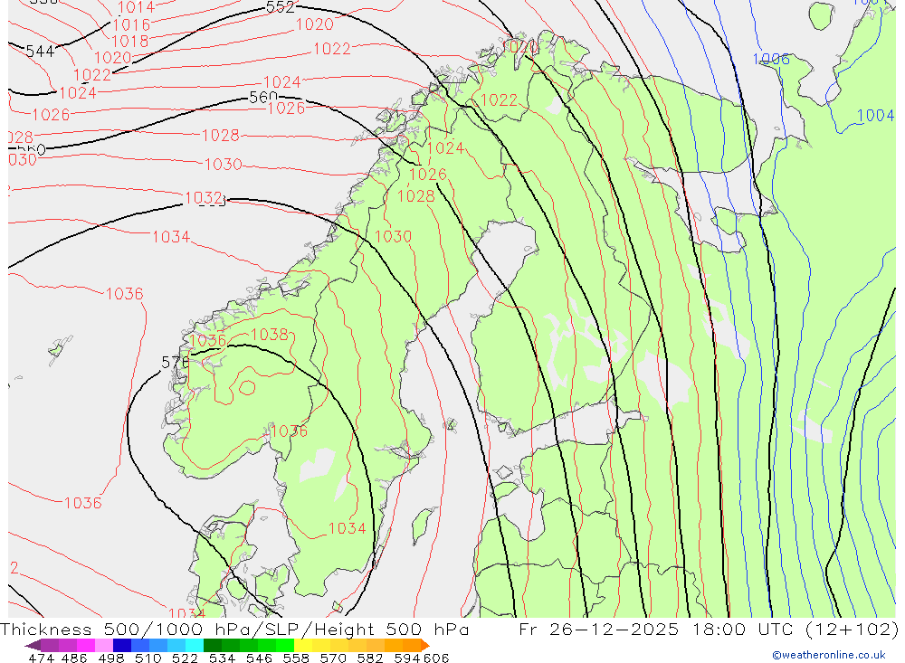Click the blue 1006 isobar label
Screen dimensions: 905x663
(x=771, y=59)
